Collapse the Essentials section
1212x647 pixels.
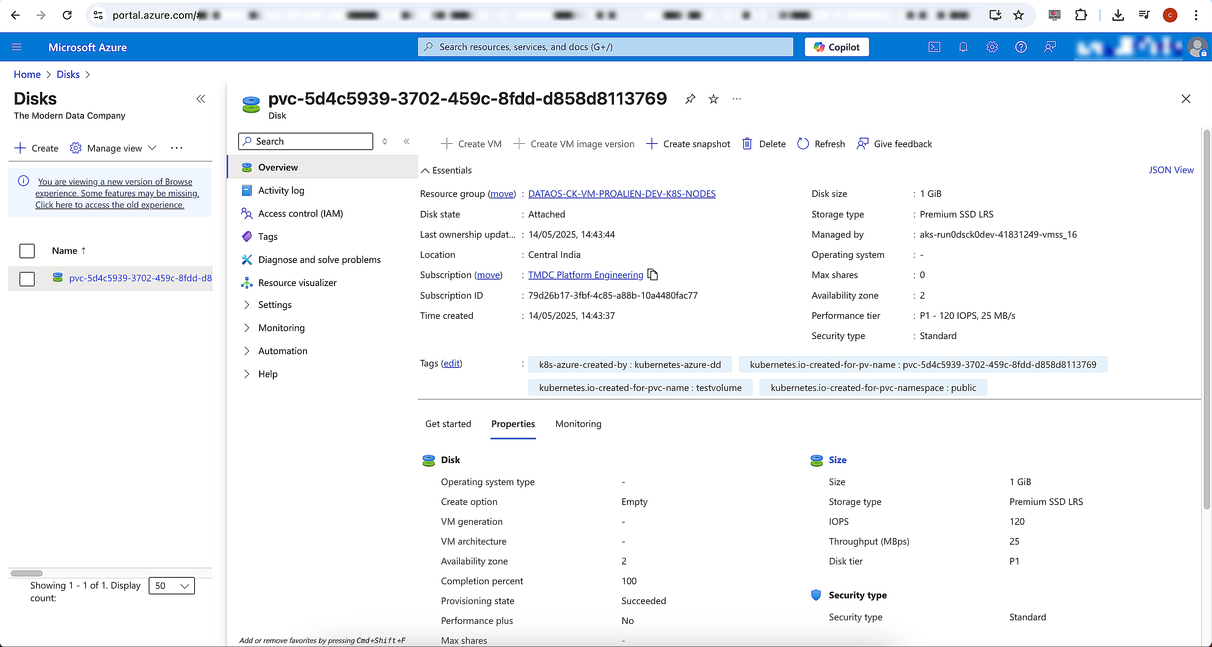click(446, 170)
